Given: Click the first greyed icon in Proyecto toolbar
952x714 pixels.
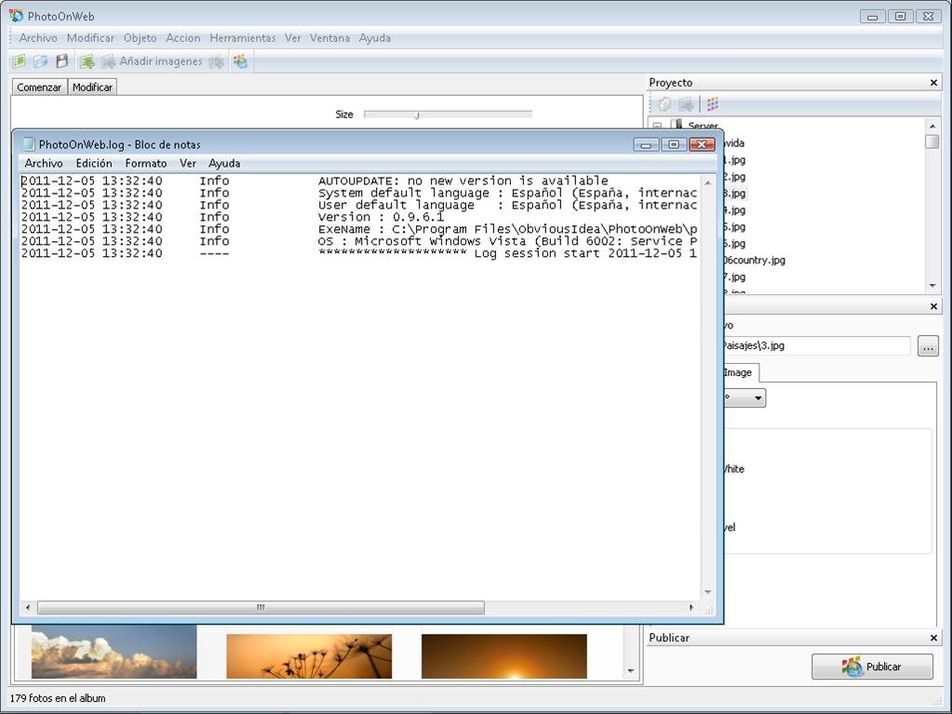Looking at the screenshot, I should 664,104.
